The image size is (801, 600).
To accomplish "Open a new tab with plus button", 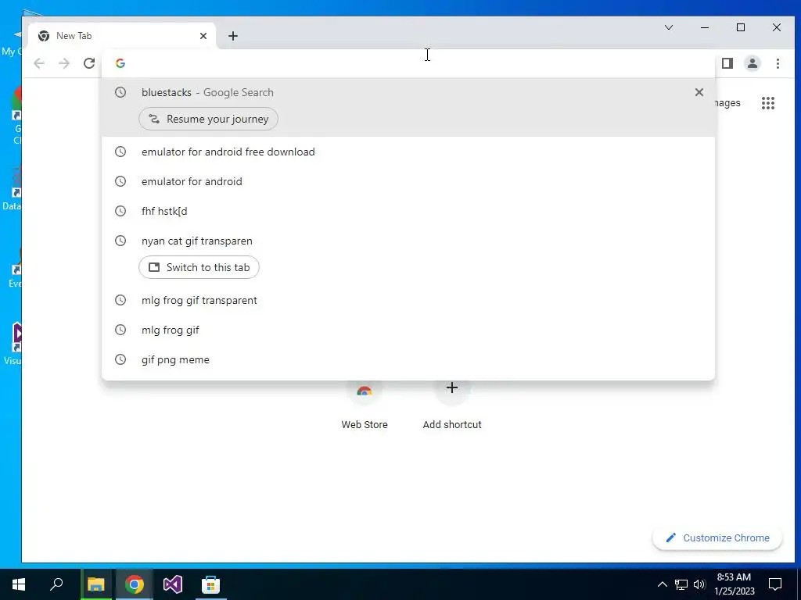I will coord(233,36).
